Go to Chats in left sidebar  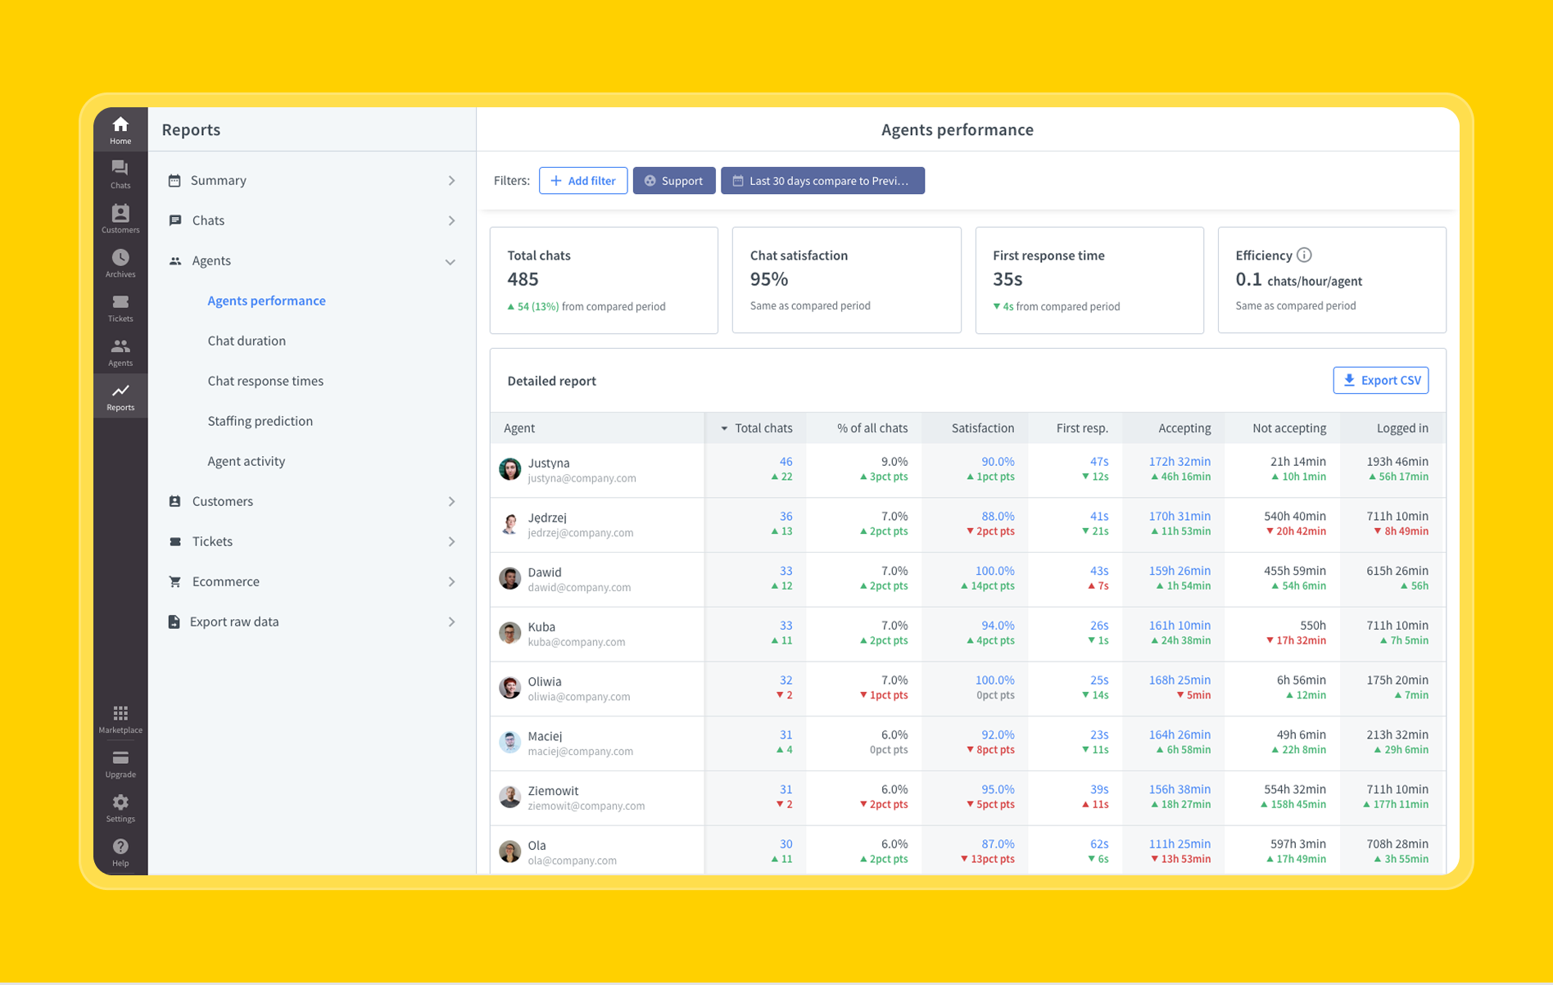coord(120,174)
